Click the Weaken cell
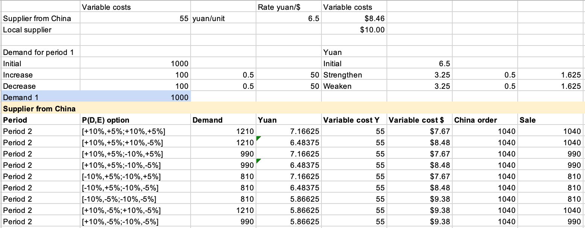This screenshot has width=585, height=228. pos(338,86)
